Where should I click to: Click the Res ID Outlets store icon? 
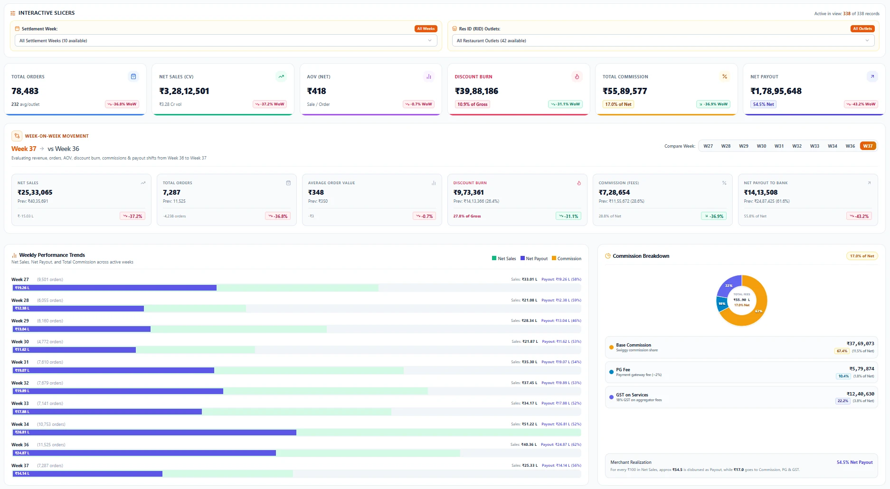(454, 28)
